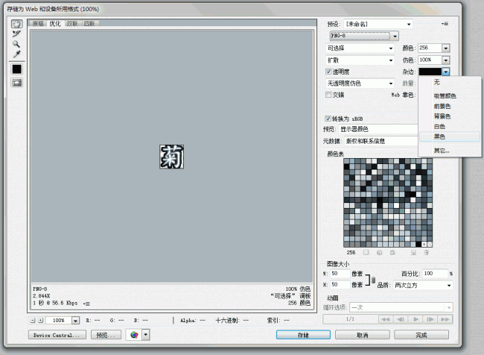Click the browser preview globe icon

click(134, 335)
